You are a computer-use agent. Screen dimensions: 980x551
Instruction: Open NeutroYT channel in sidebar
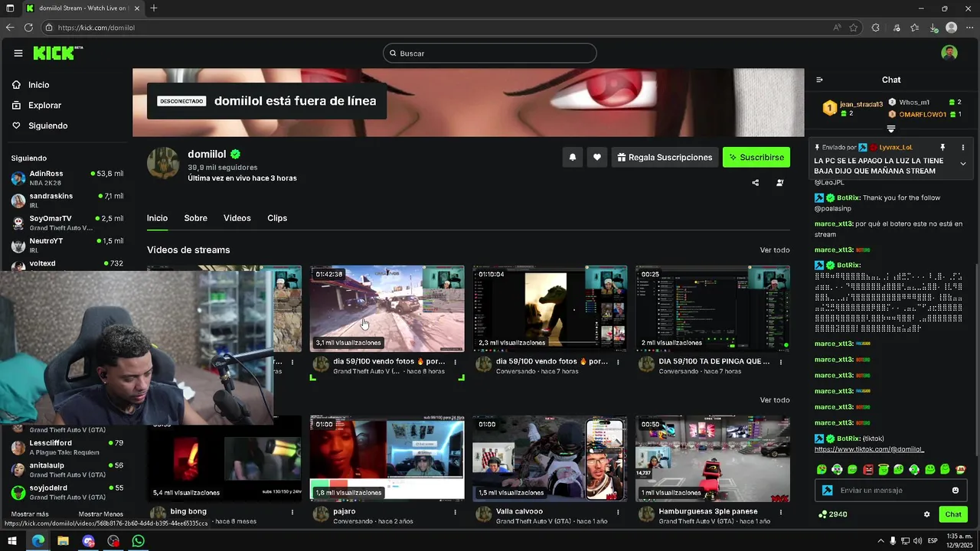[x=67, y=245]
